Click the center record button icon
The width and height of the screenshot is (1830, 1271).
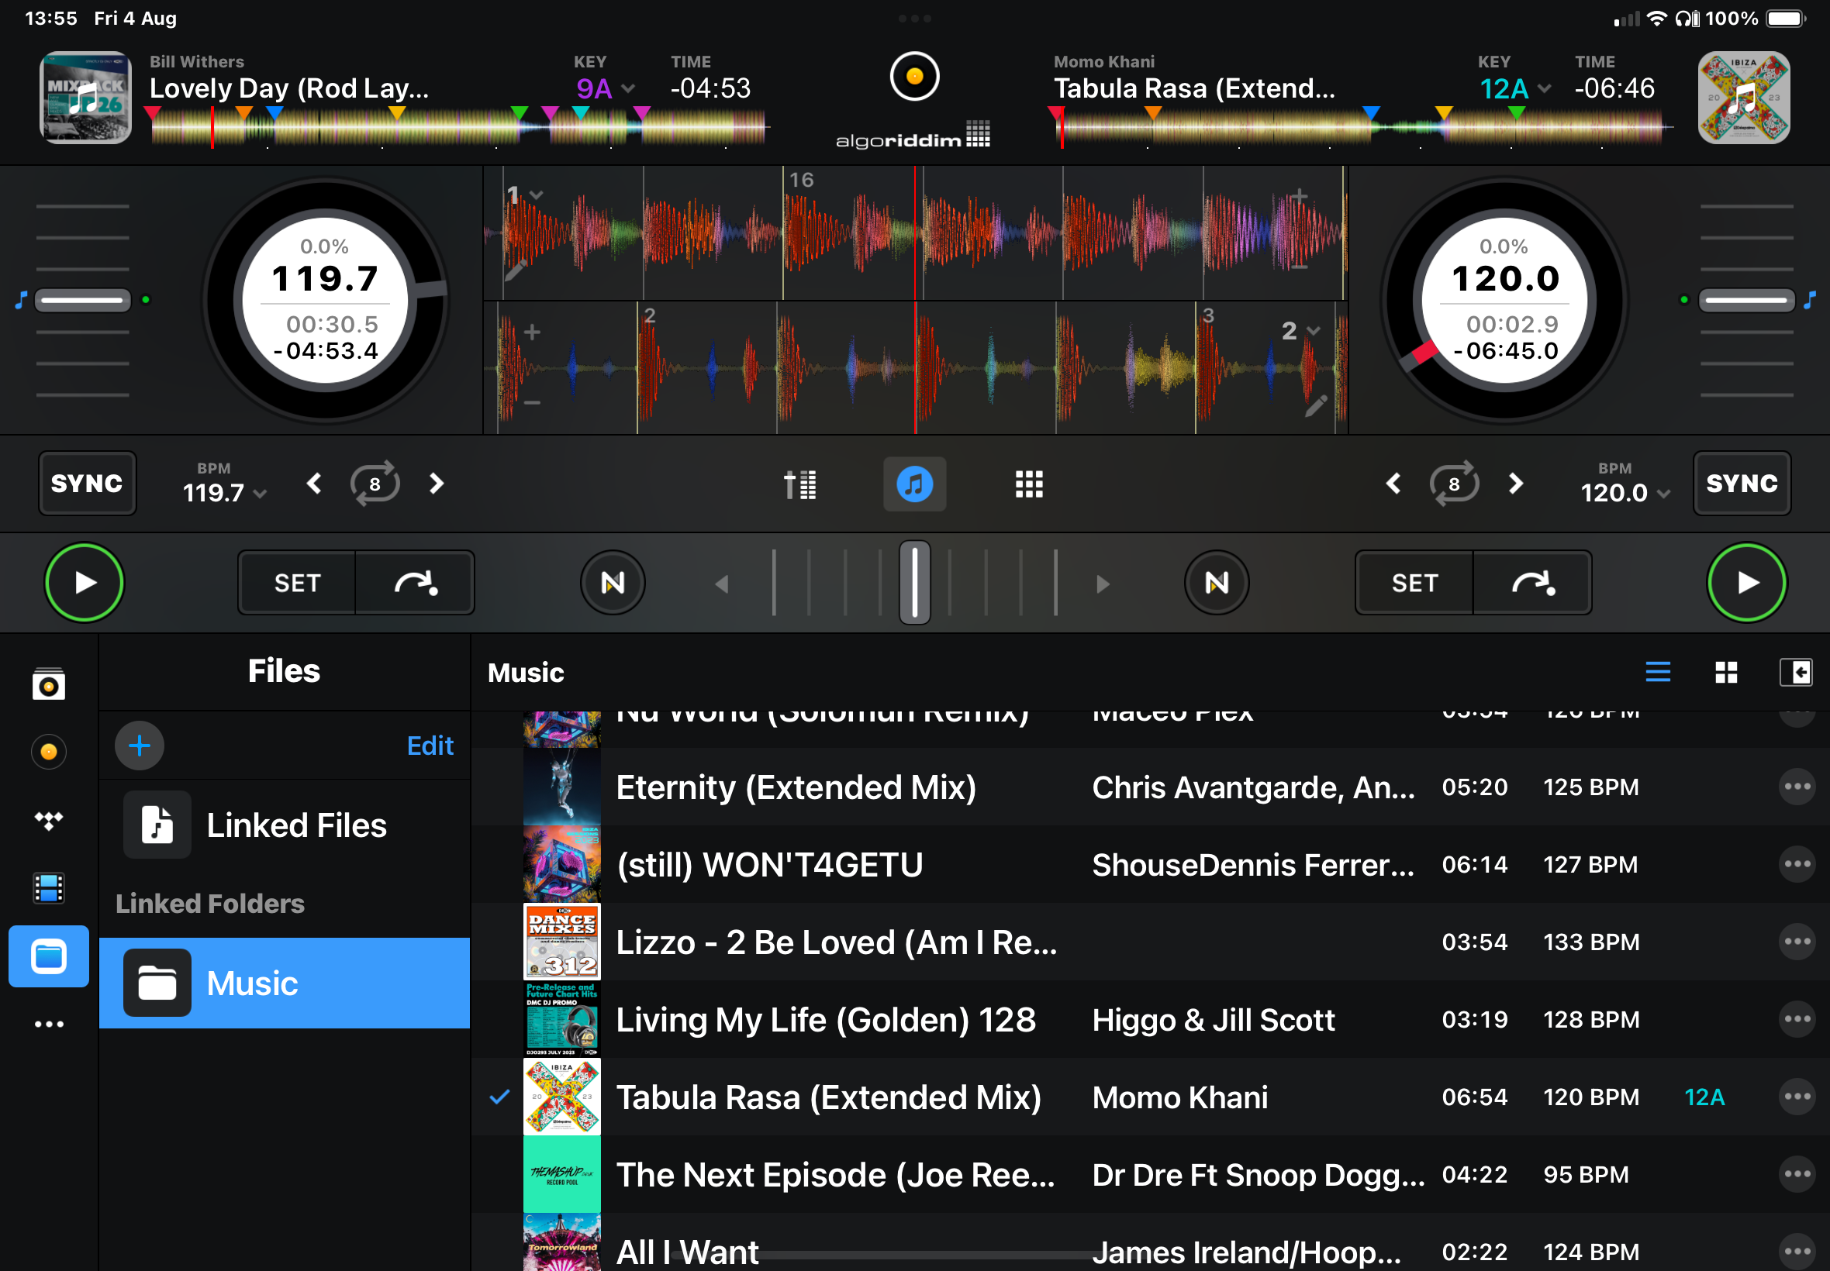point(913,77)
